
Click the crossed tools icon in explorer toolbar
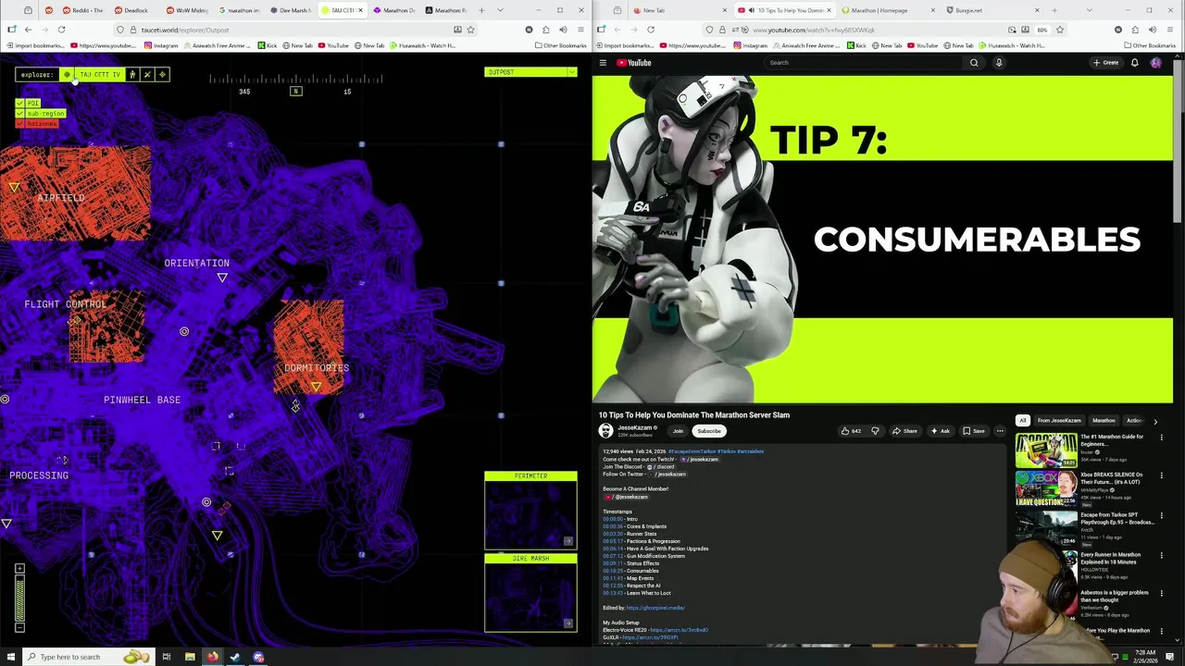tap(147, 74)
